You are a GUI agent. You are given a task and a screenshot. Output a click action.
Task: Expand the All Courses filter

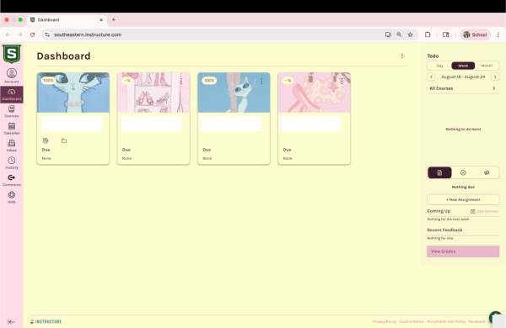pyautogui.click(x=463, y=88)
